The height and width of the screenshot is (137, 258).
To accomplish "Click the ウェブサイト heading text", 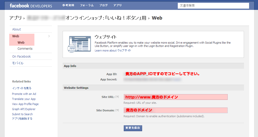I will pos(106,37).
